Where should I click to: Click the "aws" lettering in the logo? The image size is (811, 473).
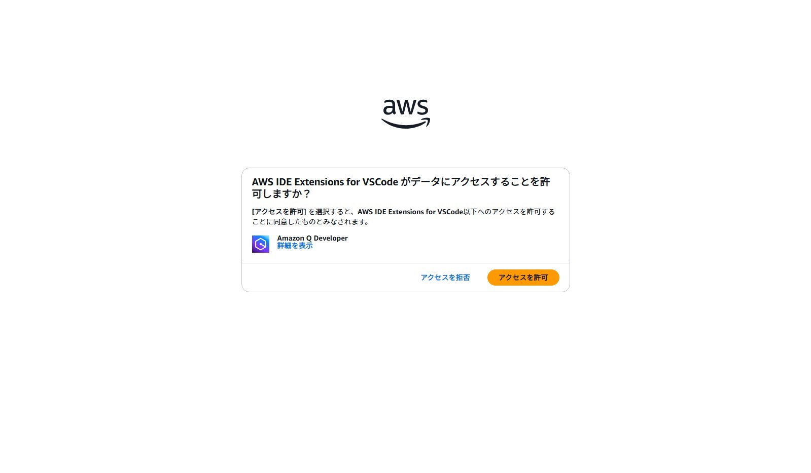405,107
